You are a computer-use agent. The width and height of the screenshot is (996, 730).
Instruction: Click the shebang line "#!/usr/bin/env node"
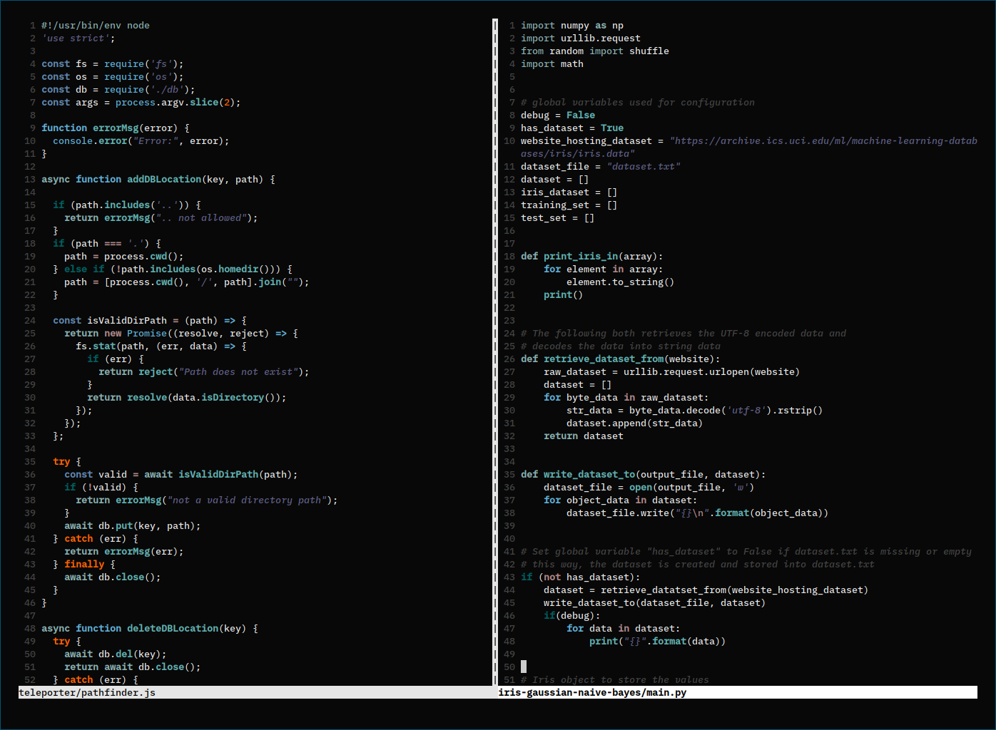point(96,26)
